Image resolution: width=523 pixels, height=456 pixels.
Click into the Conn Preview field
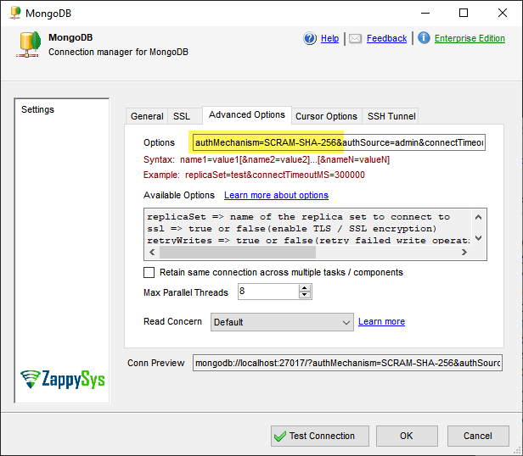(x=347, y=363)
